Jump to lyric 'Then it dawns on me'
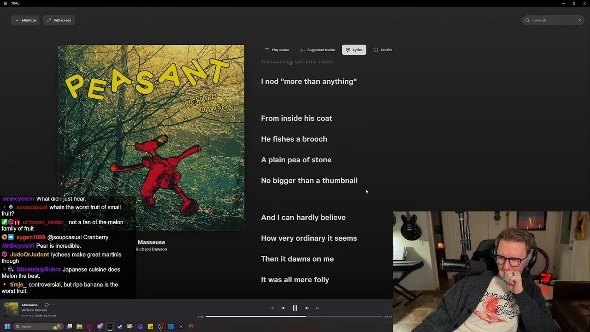The height and width of the screenshot is (332, 590). [x=297, y=259]
